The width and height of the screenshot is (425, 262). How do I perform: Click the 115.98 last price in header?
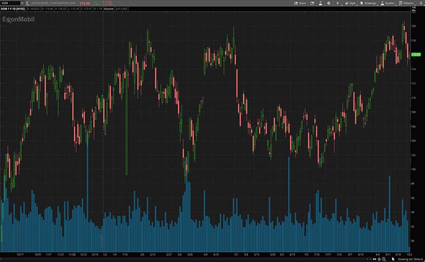click(x=85, y=3)
